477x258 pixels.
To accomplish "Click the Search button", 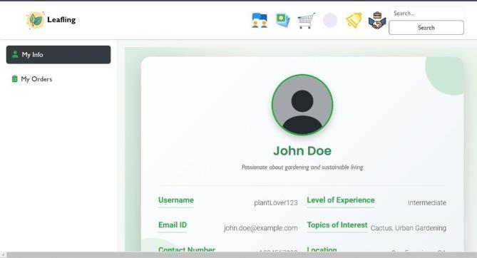I will click(426, 28).
